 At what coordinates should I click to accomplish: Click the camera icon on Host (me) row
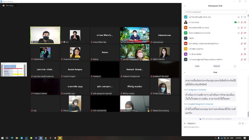(x=245, y=17)
